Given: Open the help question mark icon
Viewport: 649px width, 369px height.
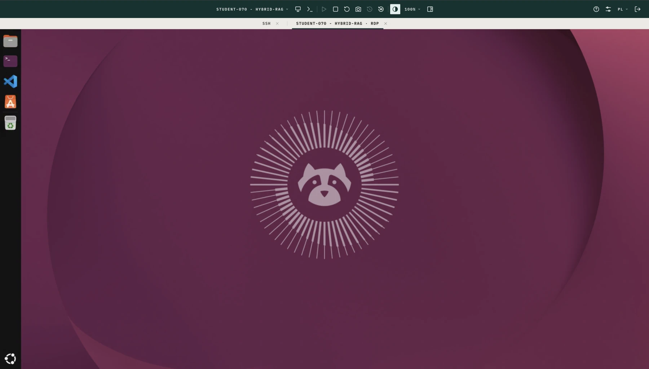Looking at the screenshot, I should point(596,9).
